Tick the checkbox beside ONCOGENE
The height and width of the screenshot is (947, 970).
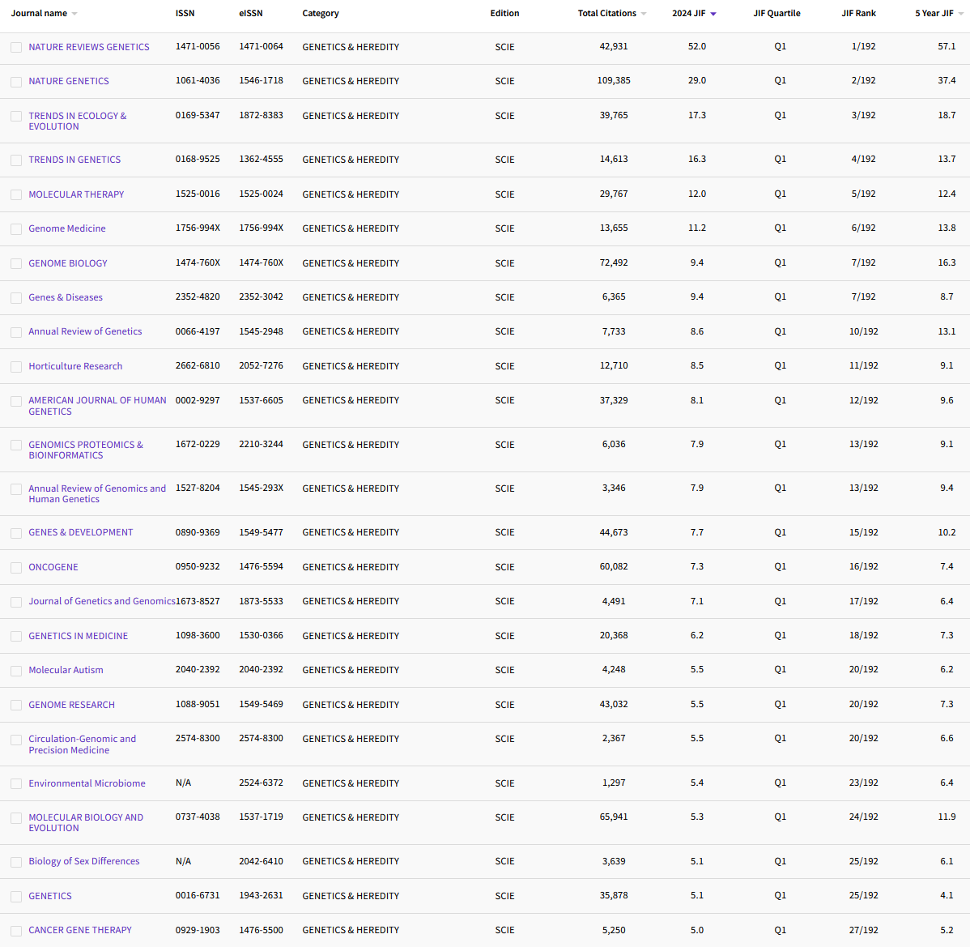pos(16,567)
